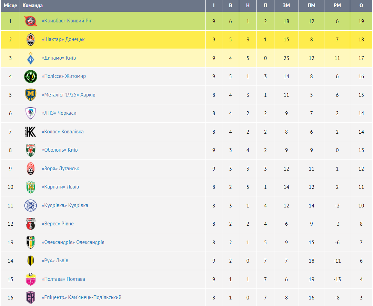The width and height of the screenshot is (373, 306).
Task: Click the Zorya Luhansk club logo
Action: (x=30, y=169)
